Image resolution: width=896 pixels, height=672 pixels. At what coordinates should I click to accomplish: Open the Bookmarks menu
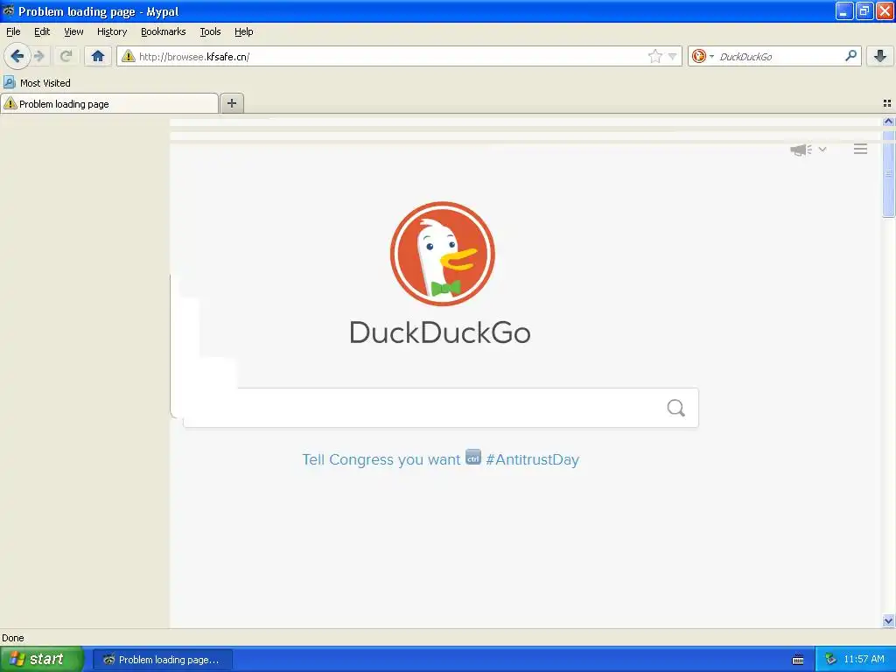tap(163, 31)
